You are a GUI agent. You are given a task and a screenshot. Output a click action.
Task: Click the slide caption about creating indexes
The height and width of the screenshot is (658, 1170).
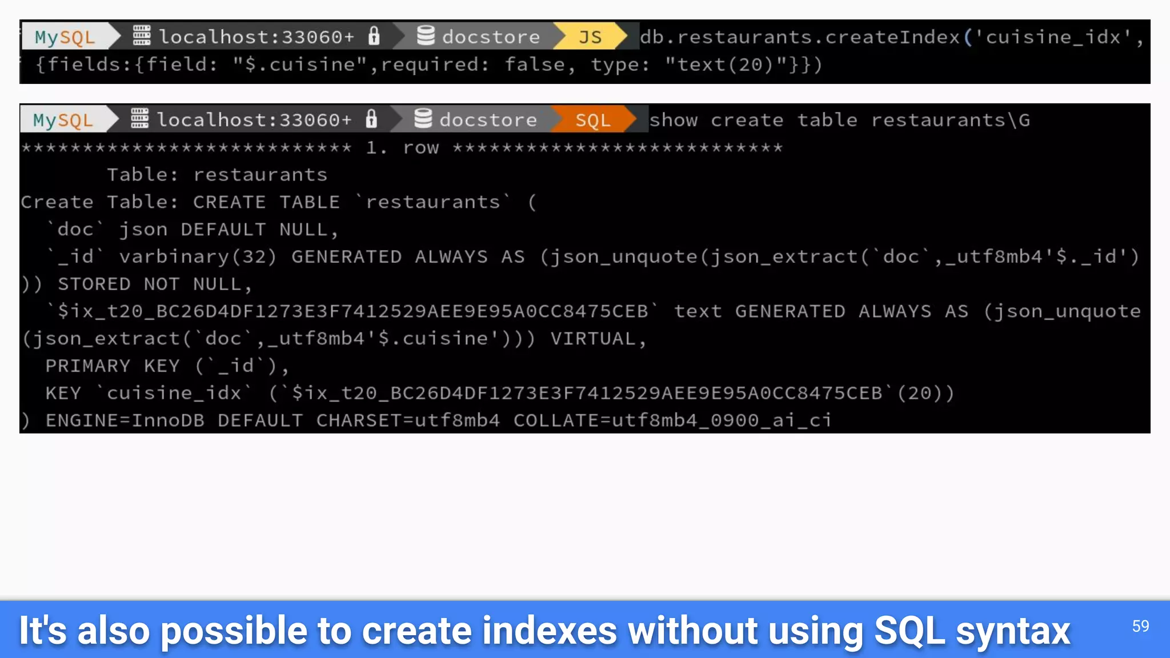[x=545, y=631]
